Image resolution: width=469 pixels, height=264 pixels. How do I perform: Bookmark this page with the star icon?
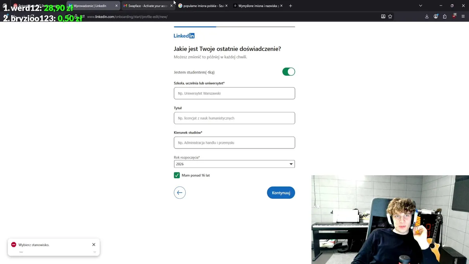[x=390, y=16]
